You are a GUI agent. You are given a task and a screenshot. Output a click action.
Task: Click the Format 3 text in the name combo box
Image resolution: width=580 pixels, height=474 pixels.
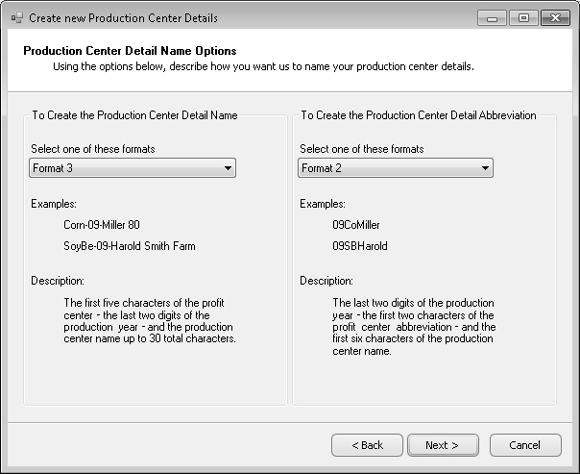click(53, 168)
